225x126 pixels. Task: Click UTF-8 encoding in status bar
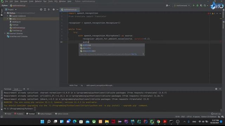coord(189,117)
